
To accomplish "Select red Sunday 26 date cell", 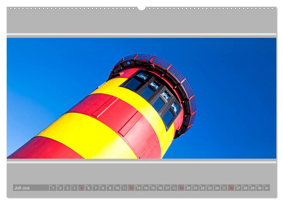I will [231, 188].
